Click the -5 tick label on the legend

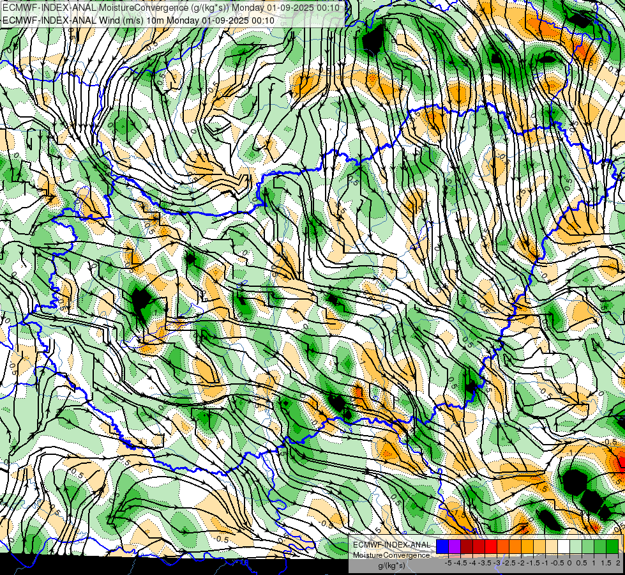(x=449, y=563)
